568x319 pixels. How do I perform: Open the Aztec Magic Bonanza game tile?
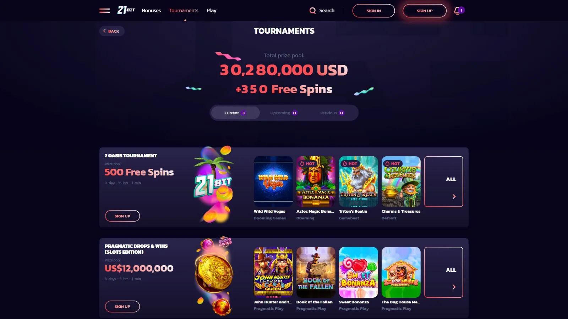pos(316,181)
